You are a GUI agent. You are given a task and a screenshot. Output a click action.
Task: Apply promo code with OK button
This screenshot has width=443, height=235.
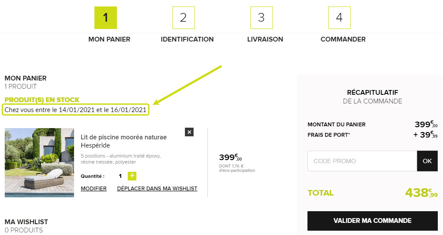coord(427,161)
